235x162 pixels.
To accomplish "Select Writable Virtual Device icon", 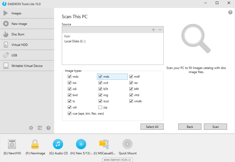I will point(6,66).
